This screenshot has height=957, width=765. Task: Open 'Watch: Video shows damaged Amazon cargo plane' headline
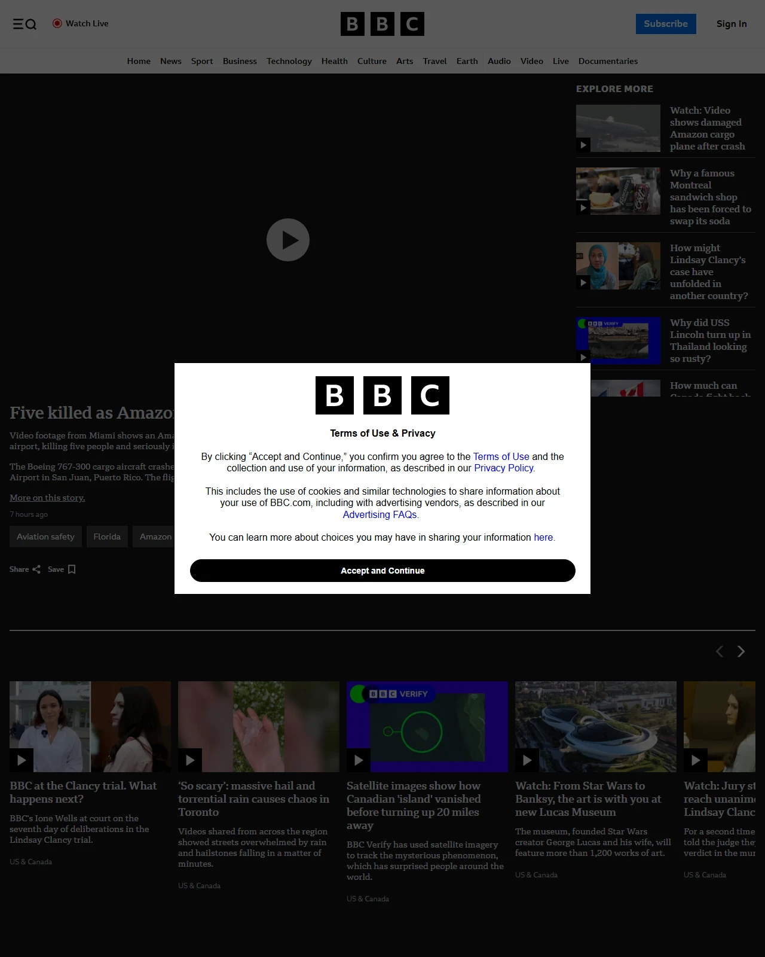pos(708,128)
